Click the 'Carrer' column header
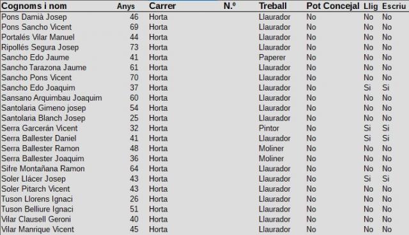 click(162, 6)
